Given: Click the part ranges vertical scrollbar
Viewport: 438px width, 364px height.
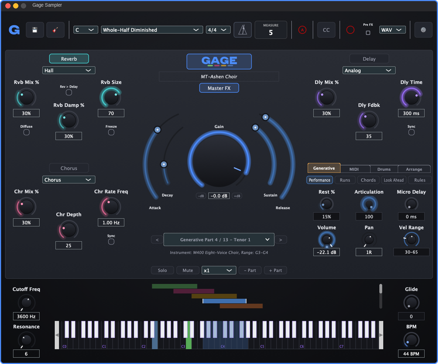Looking at the screenshot, I should click(381, 296).
